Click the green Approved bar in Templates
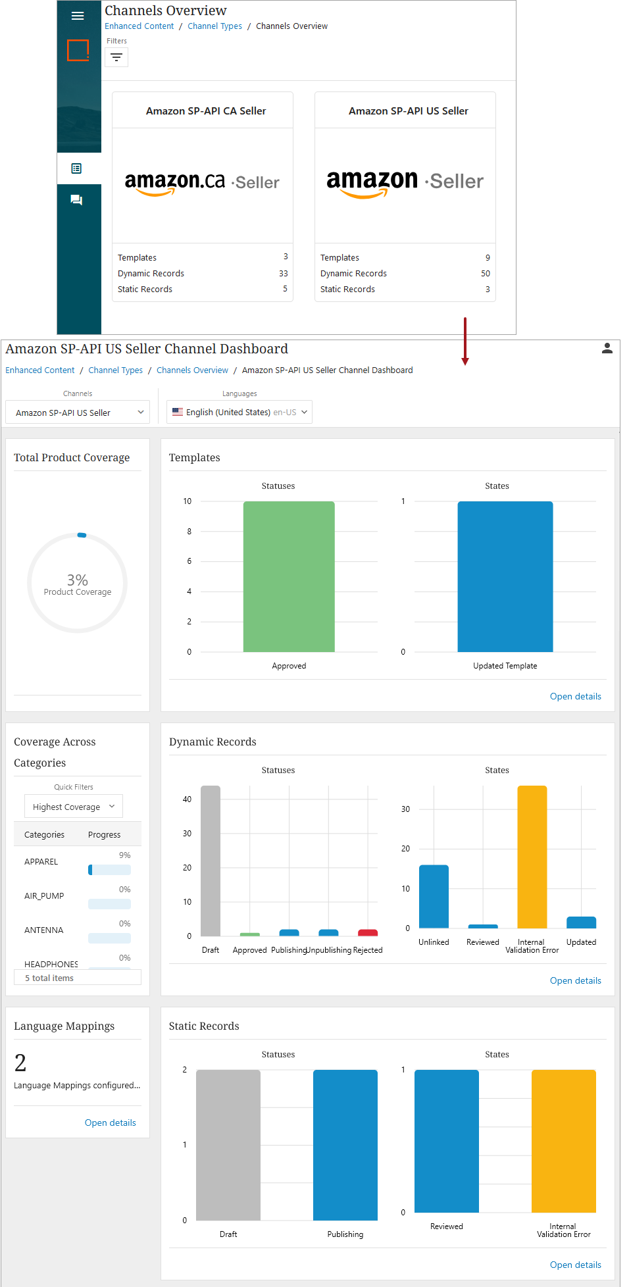The width and height of the screenshot is (629, 1287). click(x=289, y=576)
